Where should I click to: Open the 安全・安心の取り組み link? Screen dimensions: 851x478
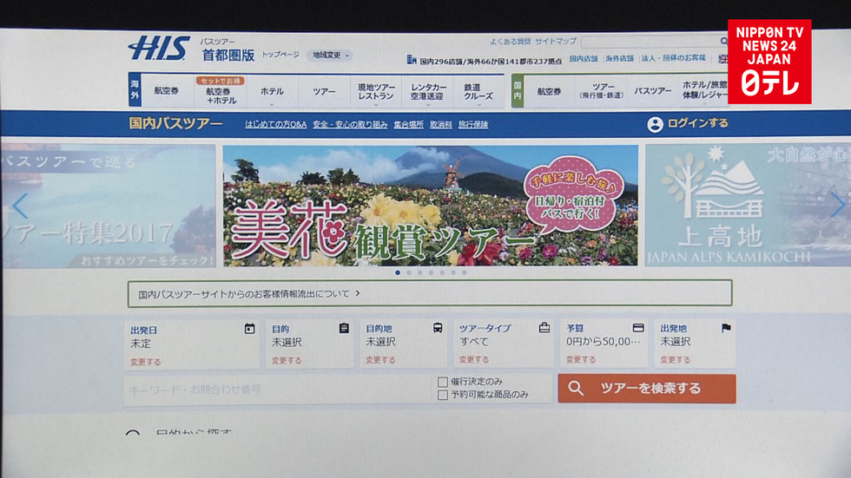click(x=350, y=125)
